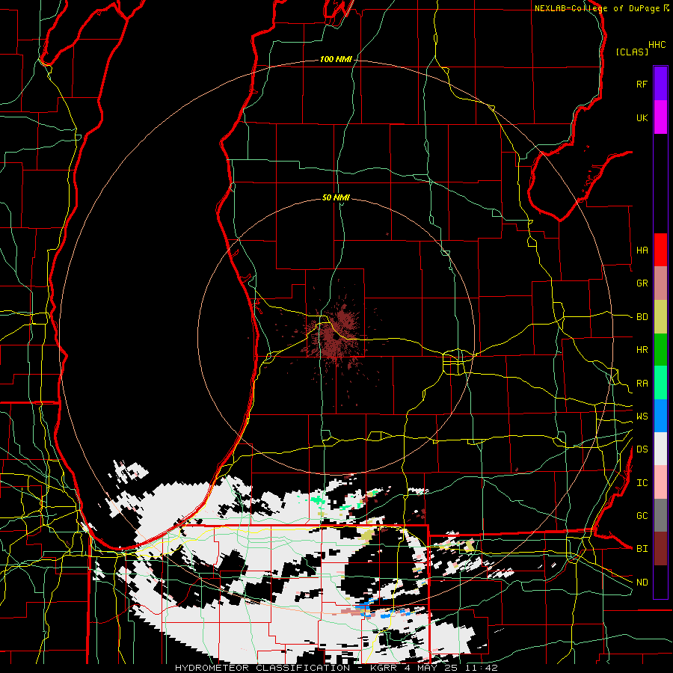
Task: Click the "HA" legend label
Action: (642, 250)
